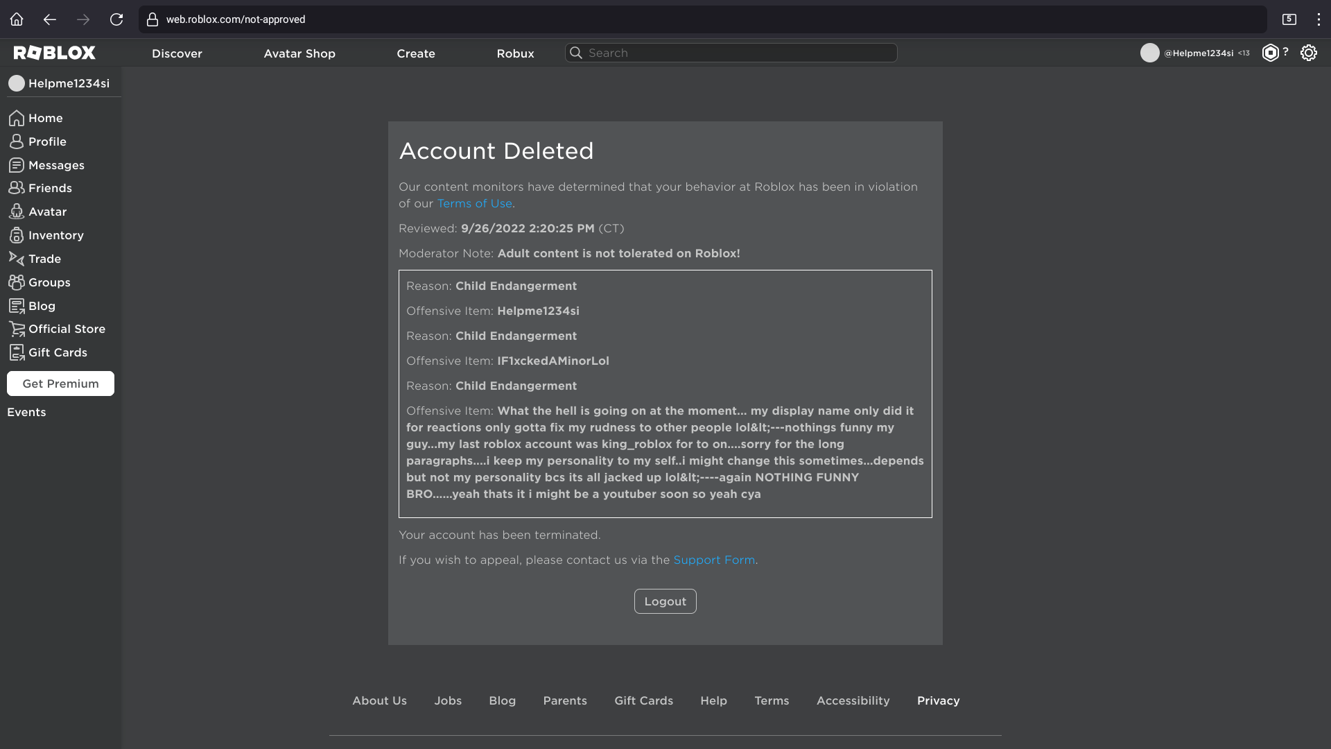Screen dimensions: 1331x749
Task: Open the Robux balance icon near the username
Action: pyautogui.click(x=1270, y=52)
